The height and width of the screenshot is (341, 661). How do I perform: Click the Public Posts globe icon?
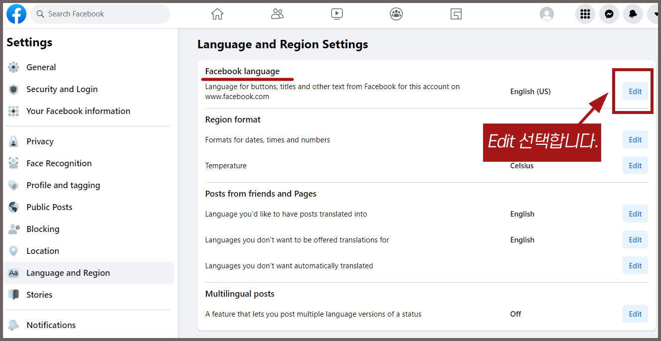pos(13,207)
